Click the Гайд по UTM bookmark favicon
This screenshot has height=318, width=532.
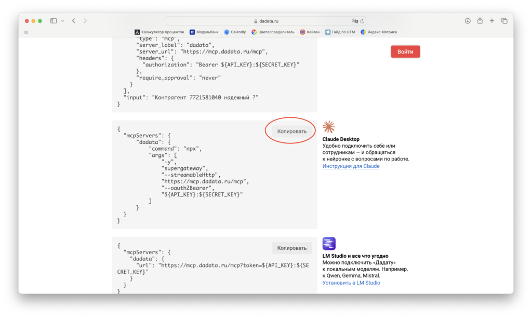[x=328, y=32]
